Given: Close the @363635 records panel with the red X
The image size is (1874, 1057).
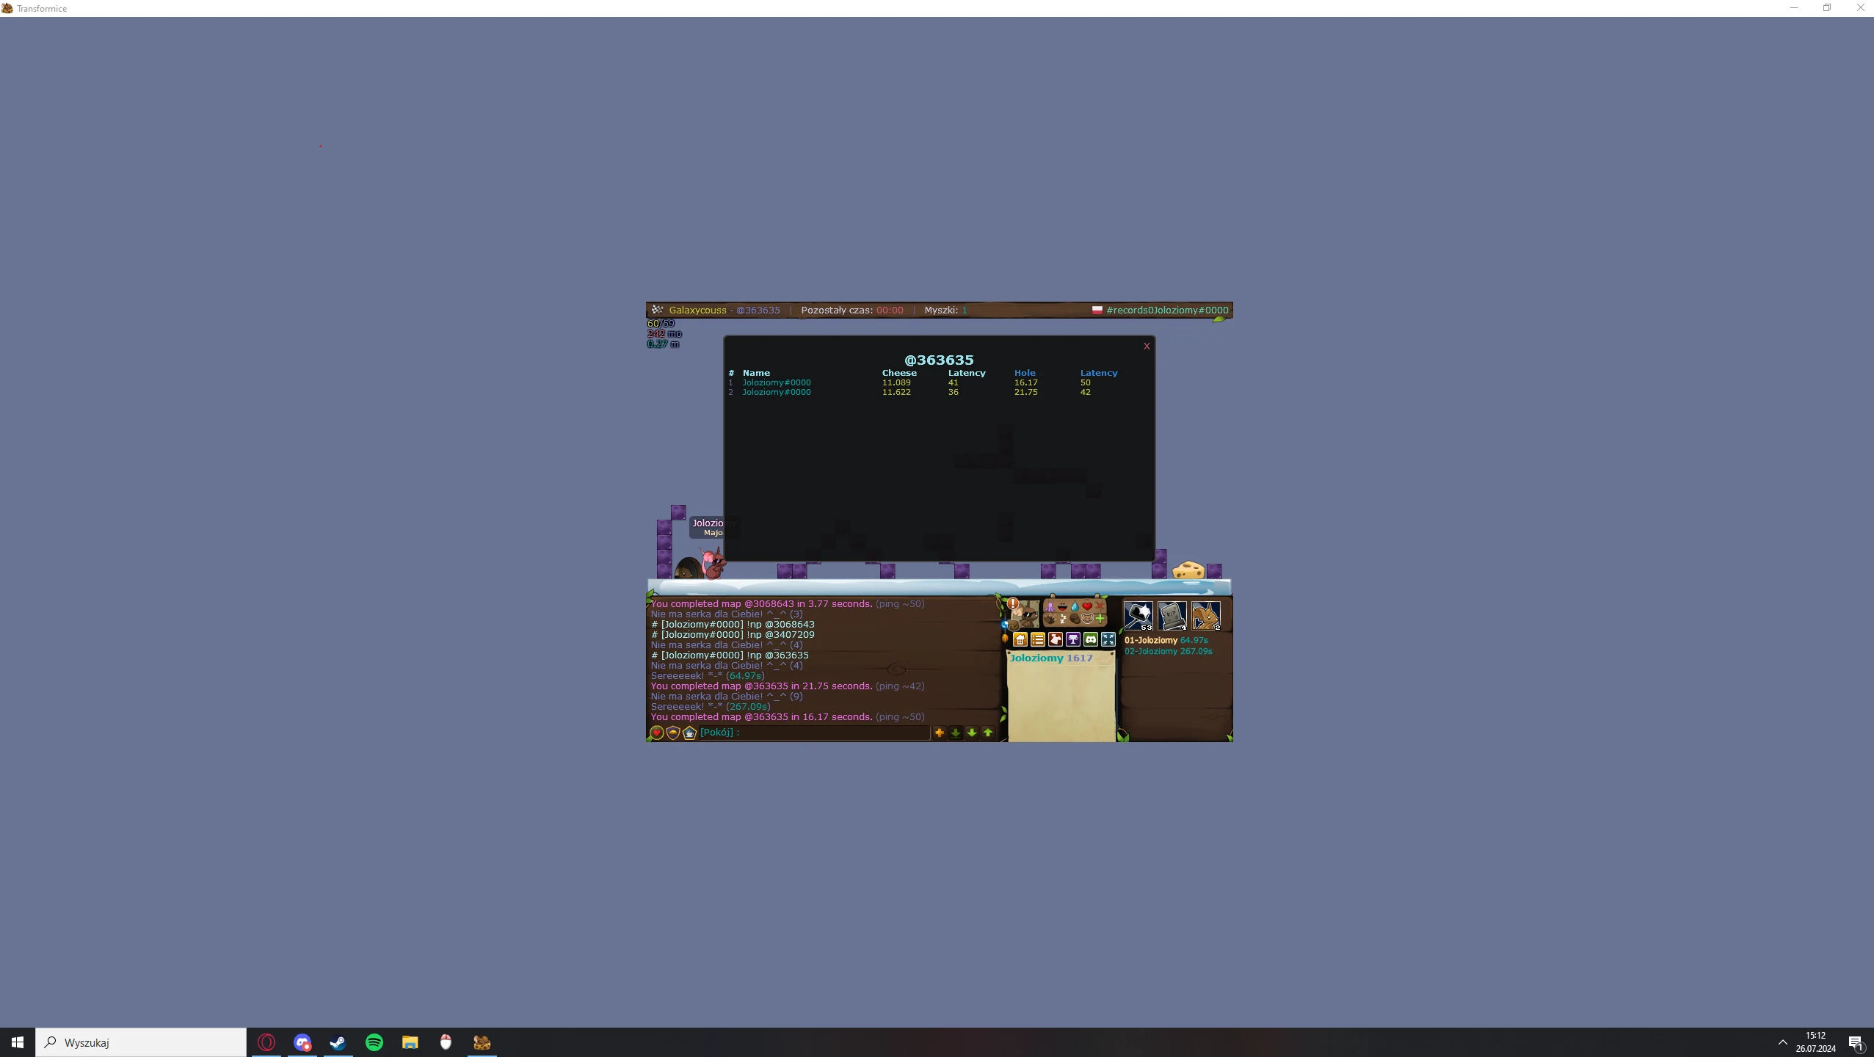Looking at the screenshot, I should (1147, 346).
